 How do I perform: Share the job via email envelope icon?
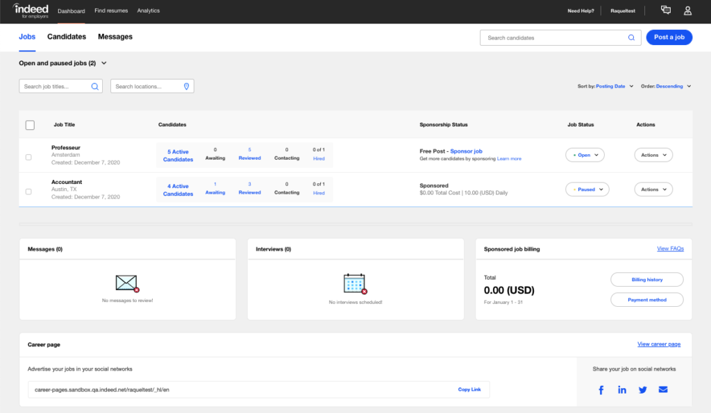coord(663,389)
